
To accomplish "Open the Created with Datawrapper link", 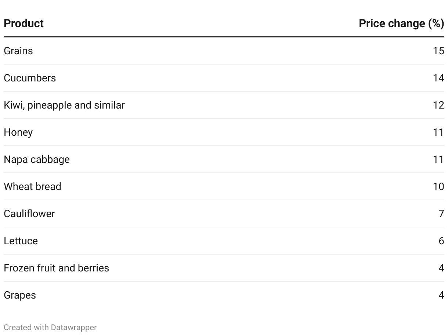I will 50,327.
